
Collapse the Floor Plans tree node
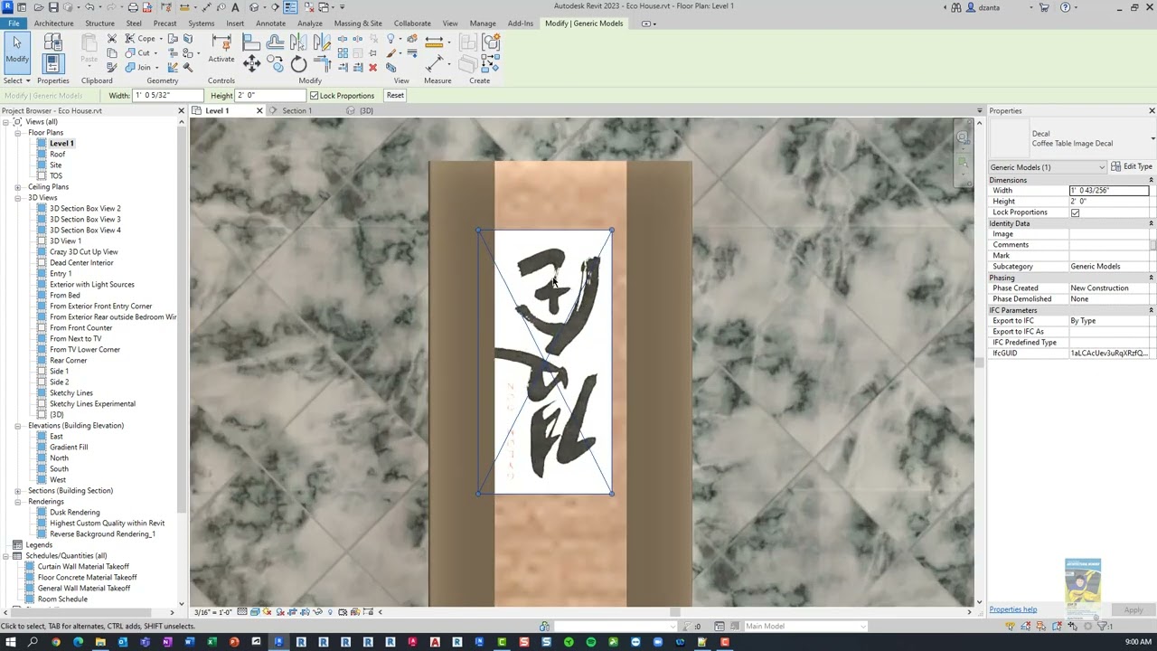point(18,133)
